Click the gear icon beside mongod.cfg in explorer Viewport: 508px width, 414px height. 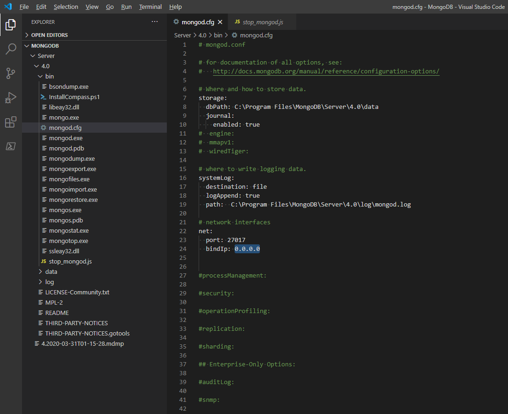tap(43, 128)
